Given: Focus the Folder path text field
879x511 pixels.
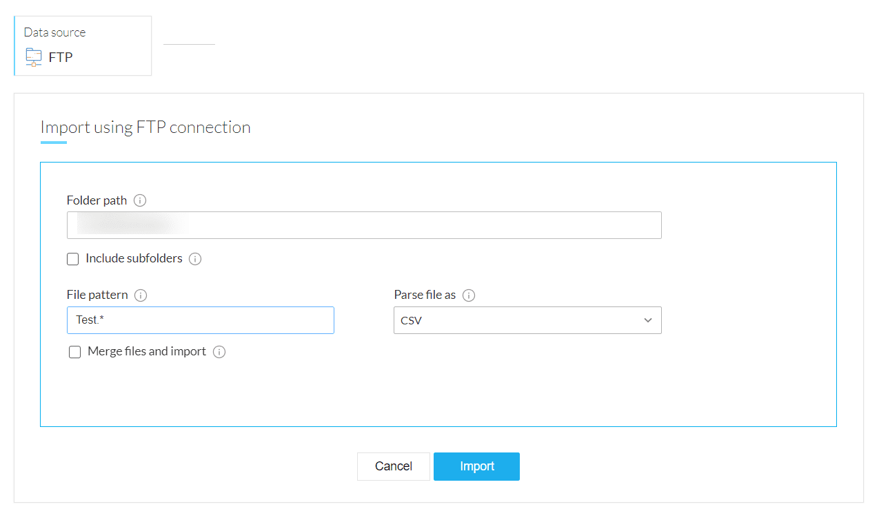Looking at the screenshot, I should 364,225.
